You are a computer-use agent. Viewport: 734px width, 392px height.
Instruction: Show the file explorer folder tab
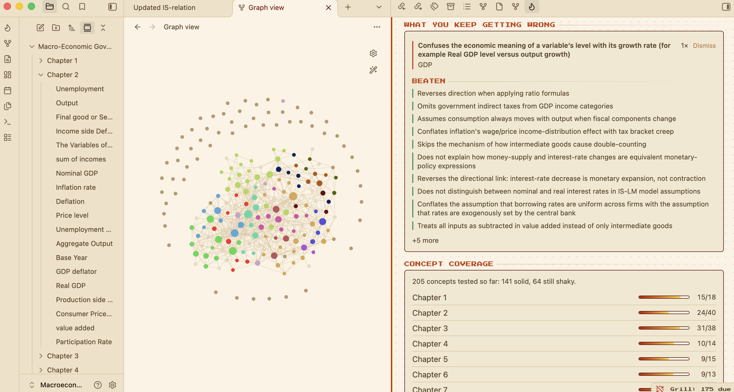(50, 7)
